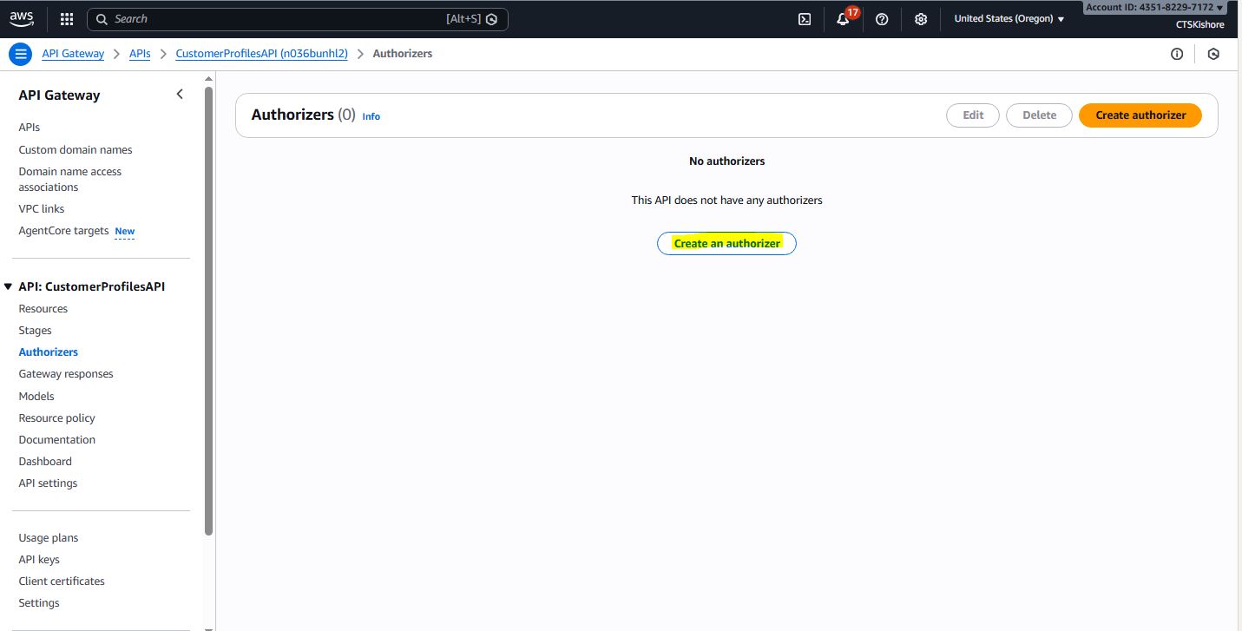
Task: Click the search input field
Action: [x=278, y=19]
